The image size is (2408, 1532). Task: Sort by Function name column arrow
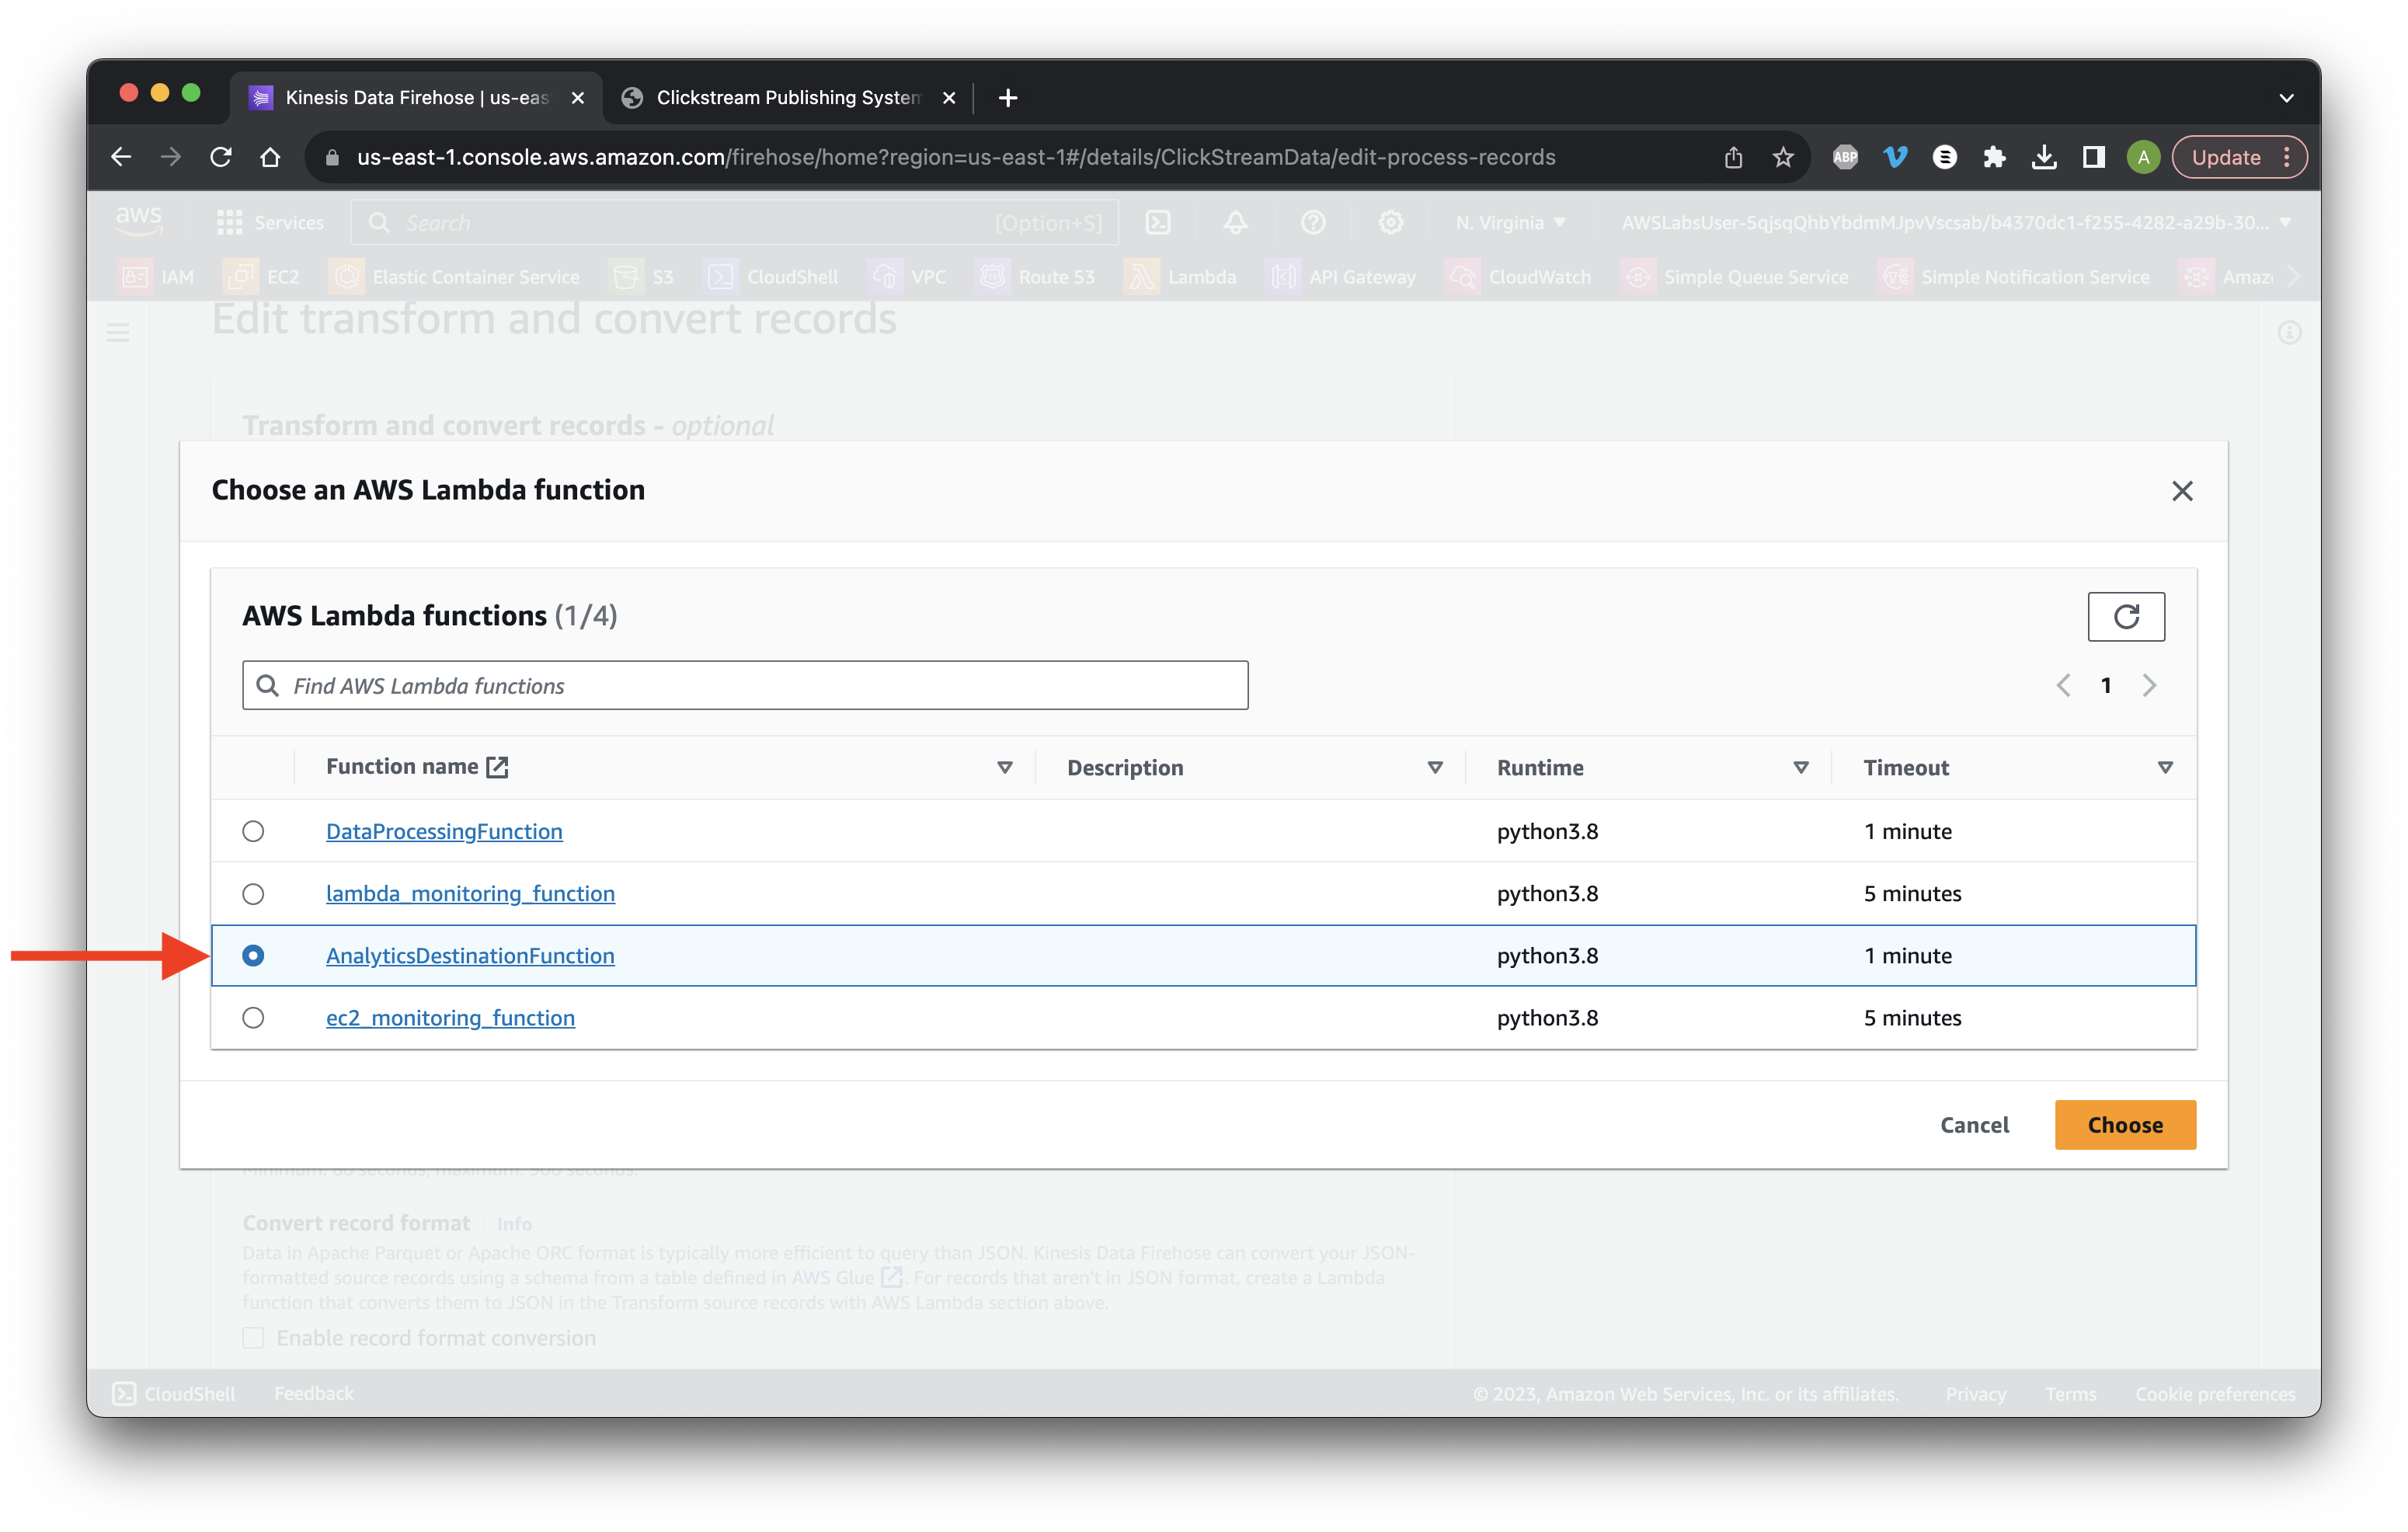1005,768
